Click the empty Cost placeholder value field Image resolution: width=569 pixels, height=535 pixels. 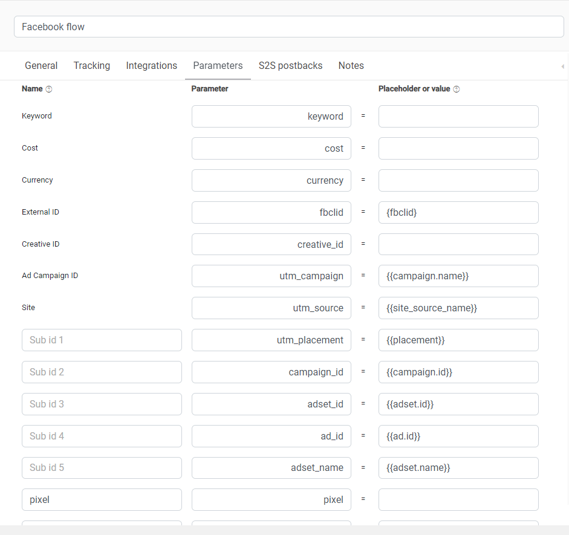coord(458,148)
